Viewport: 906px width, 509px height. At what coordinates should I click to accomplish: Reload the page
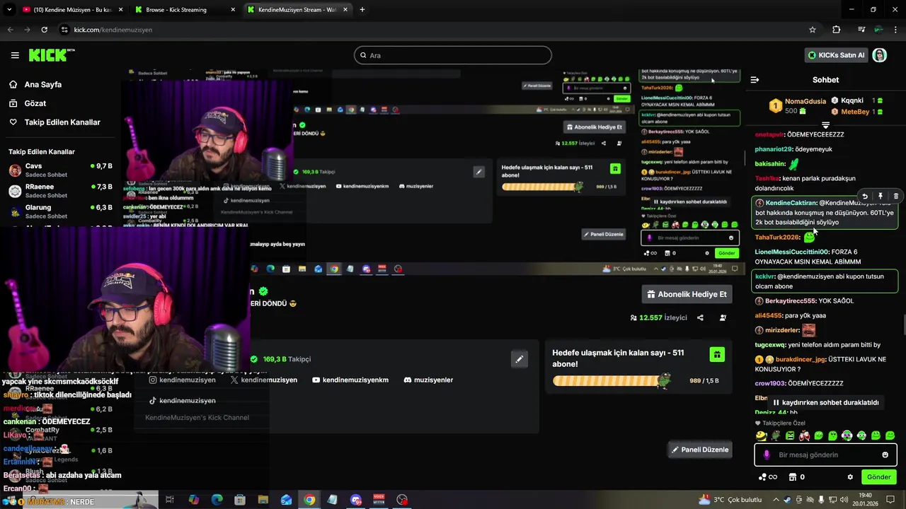44,30
